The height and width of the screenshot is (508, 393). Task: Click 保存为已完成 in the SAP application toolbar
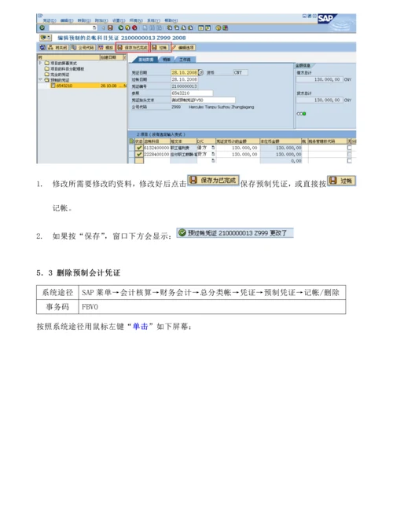coord(132,47)
